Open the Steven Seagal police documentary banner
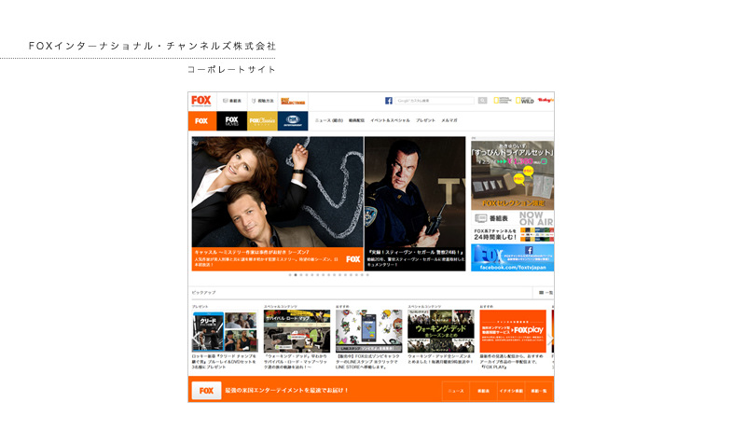This screenshot has width=746, height=443. tap(415, 203)
